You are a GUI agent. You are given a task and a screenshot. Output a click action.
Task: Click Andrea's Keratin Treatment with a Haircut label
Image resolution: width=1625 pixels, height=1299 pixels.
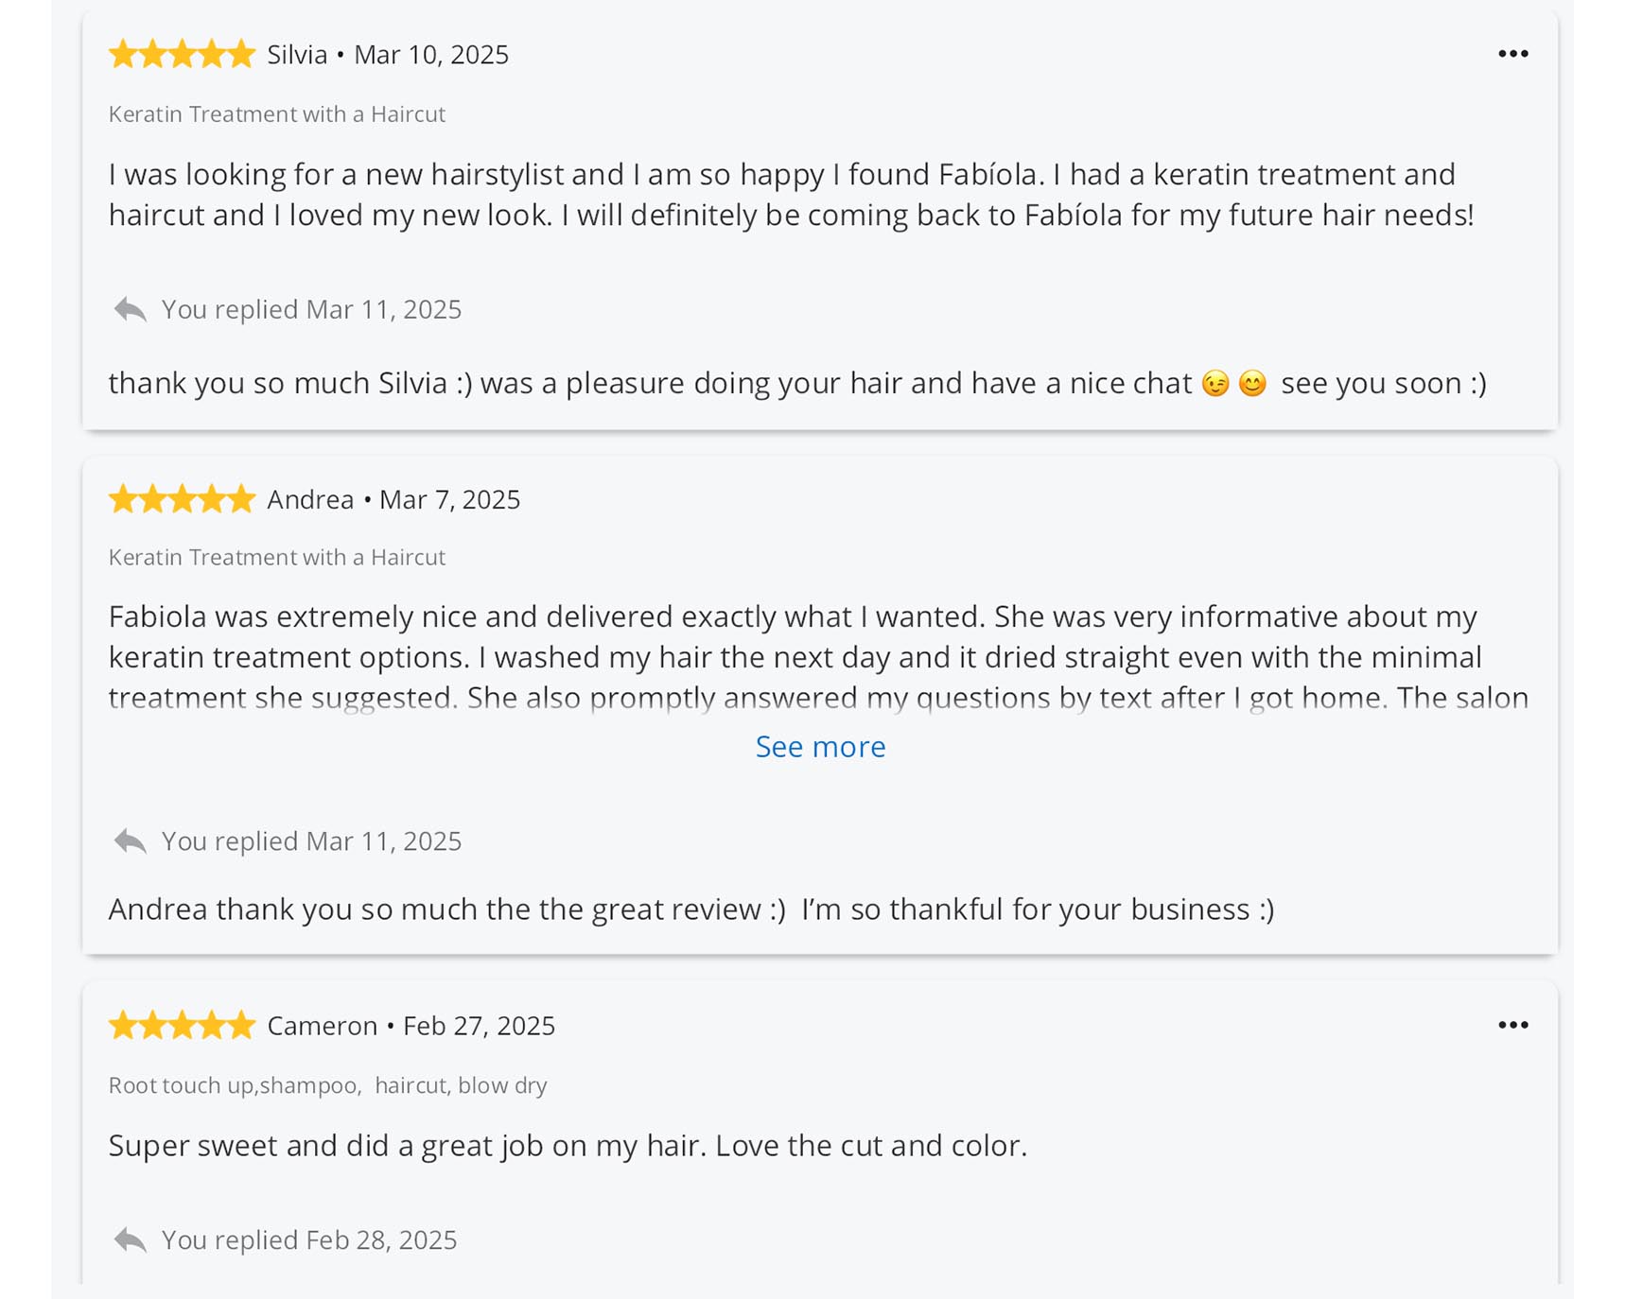click(276, 558)
